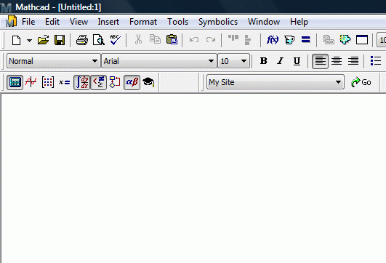Undo the last action
Viewport: 386px width, 263px height.
194,40
